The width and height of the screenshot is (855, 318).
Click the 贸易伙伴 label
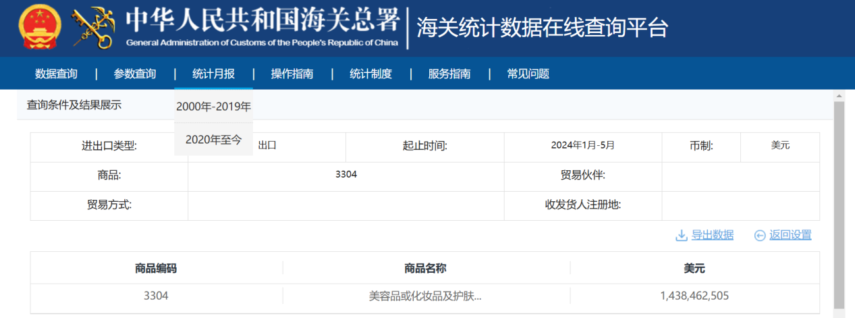click(583, 176)
